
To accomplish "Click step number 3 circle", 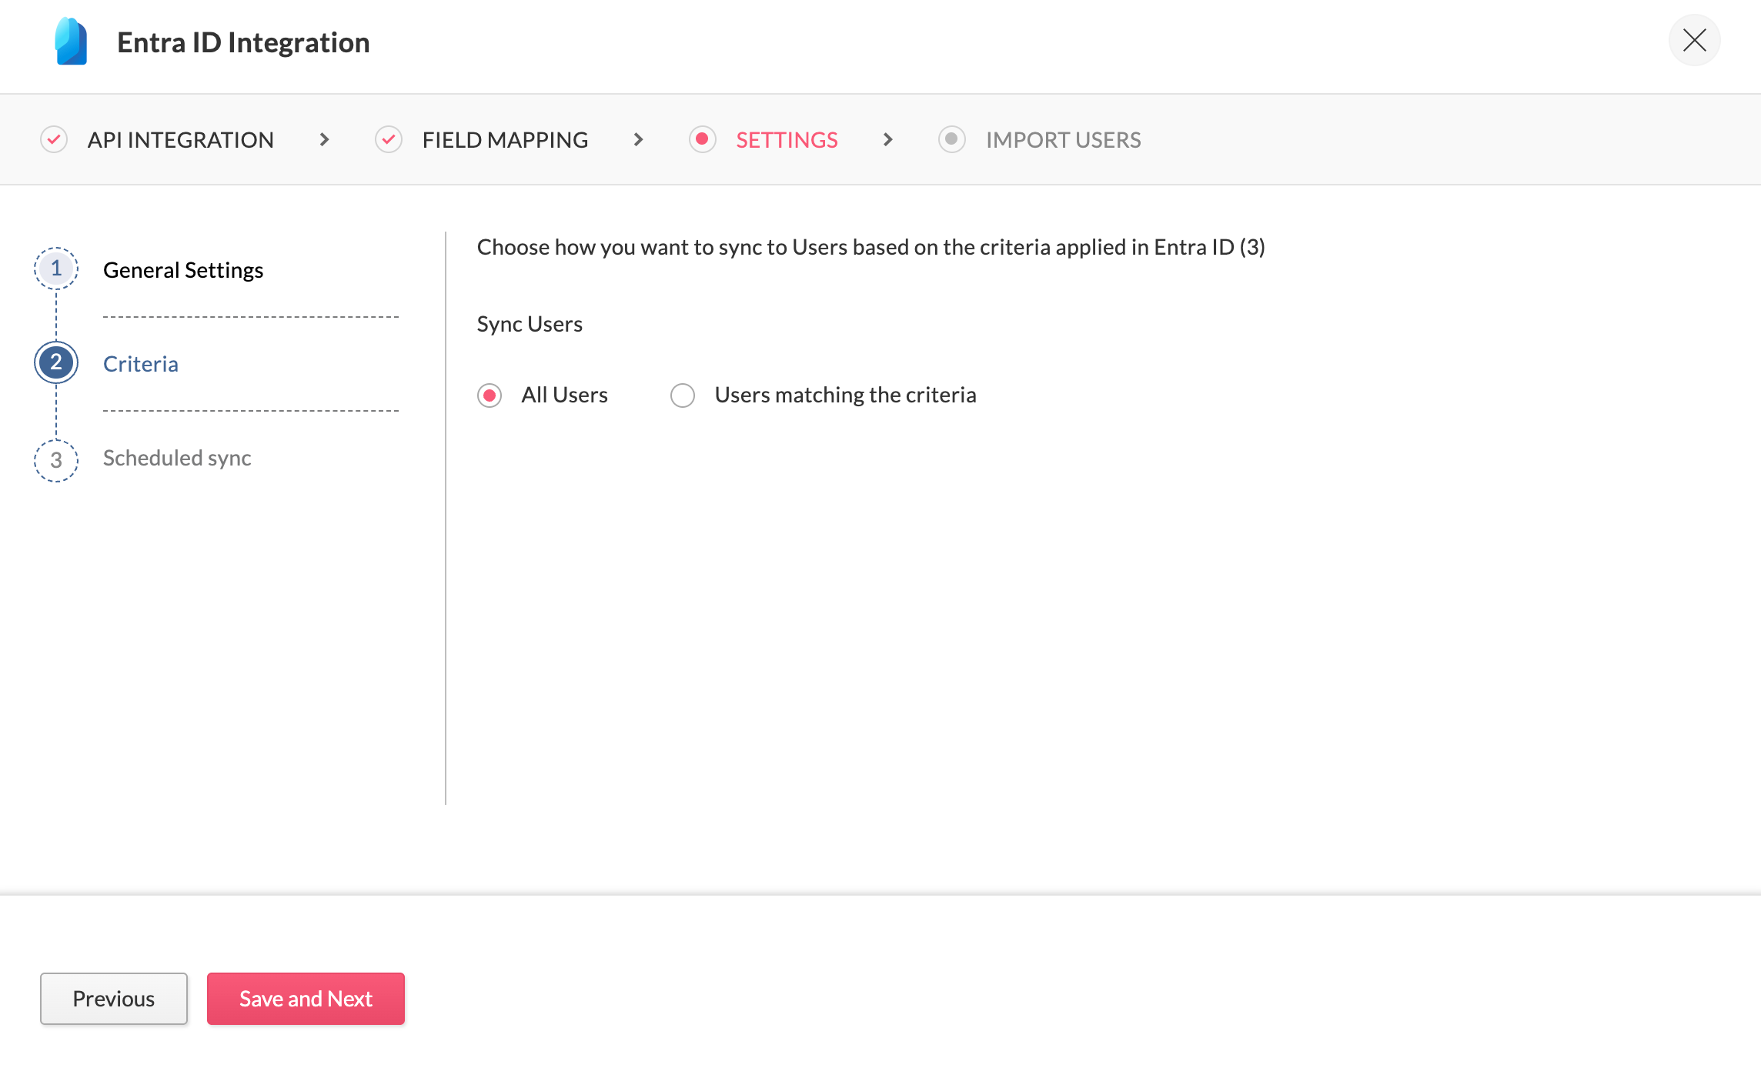I will [x=56, y=460].
